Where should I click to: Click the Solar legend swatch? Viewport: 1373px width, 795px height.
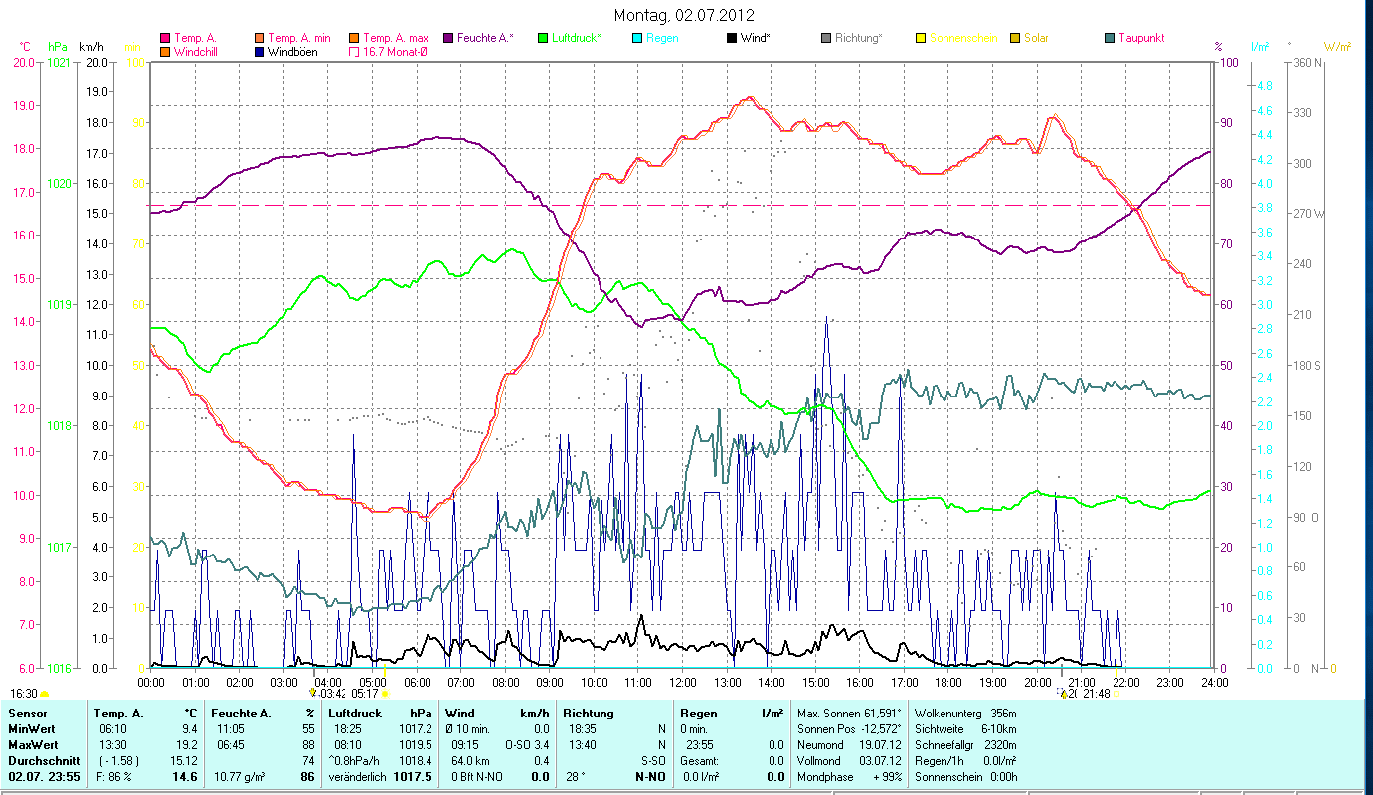[x=1015, y=38]
